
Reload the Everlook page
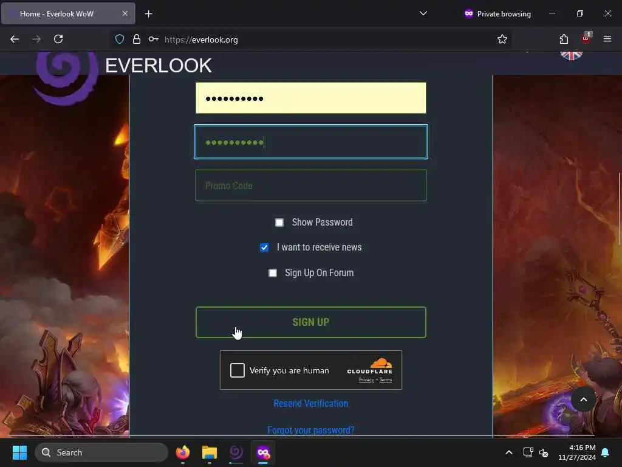pyautogui.click(x=58, y=39)
